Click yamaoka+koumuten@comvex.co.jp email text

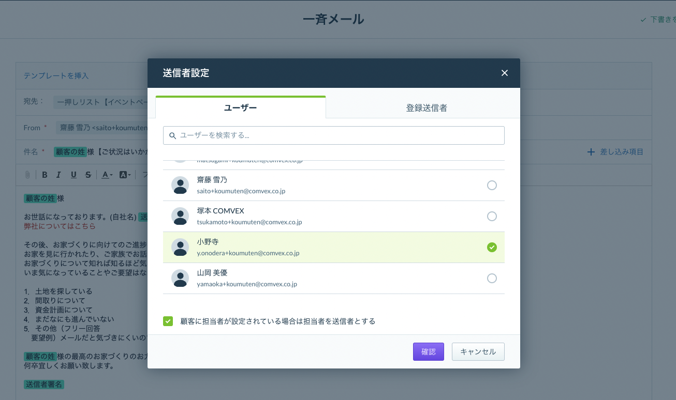(247, 284)
